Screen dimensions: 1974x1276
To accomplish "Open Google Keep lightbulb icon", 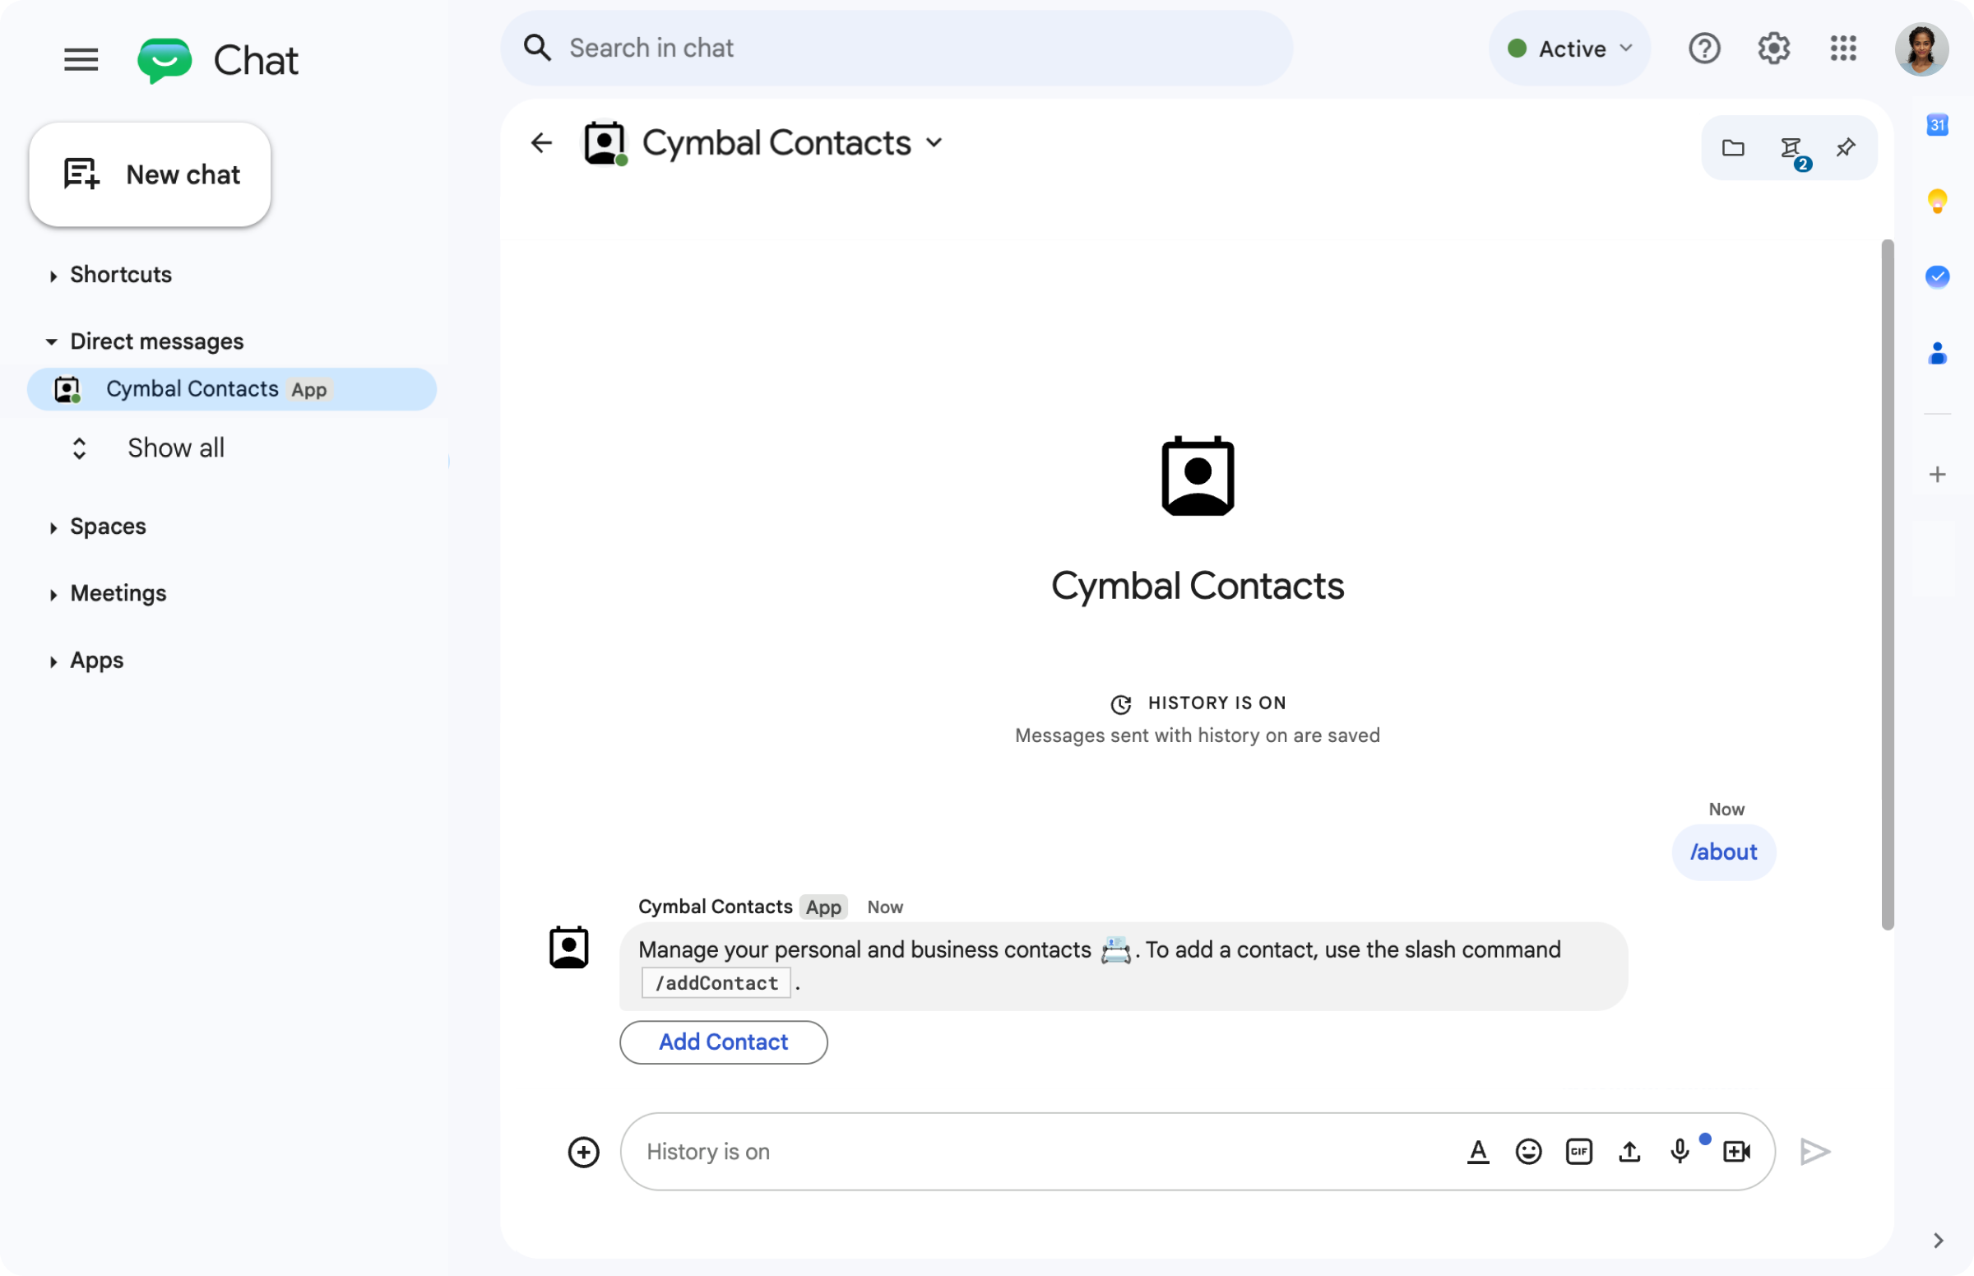I will (1937, 202).
